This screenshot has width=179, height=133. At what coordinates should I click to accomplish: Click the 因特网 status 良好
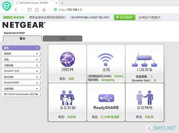pos(71,79)
